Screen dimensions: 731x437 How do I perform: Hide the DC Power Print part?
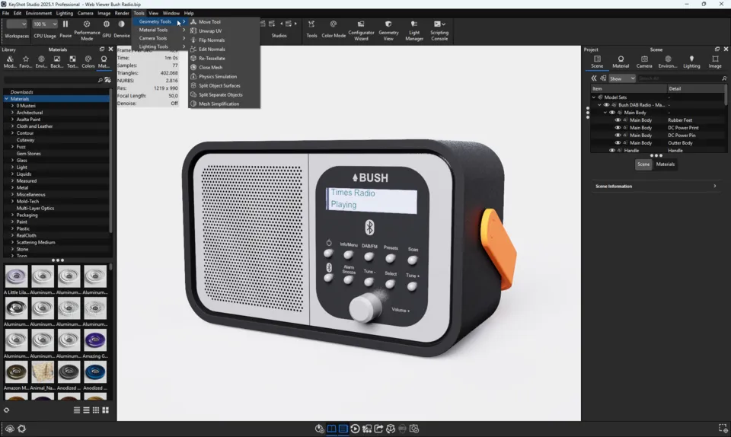point(618,128)
